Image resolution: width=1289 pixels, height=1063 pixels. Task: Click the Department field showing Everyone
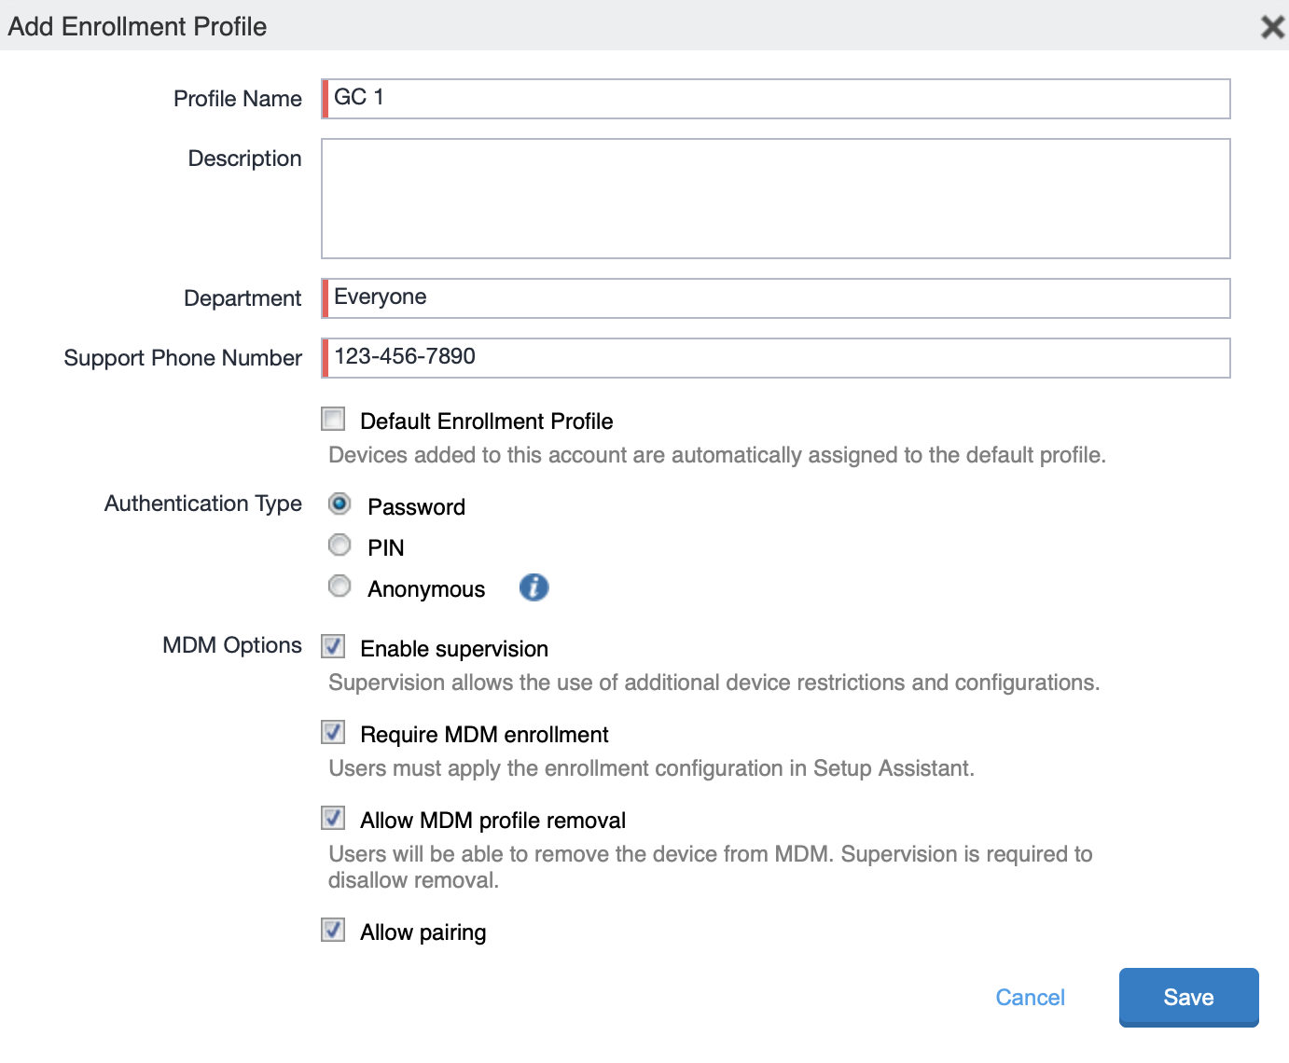776,298
